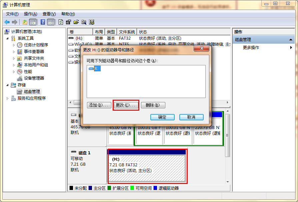Viewport: 298px width, 202px height.
Task: Select 计算机管理(本地) root node
Action: 26,32
